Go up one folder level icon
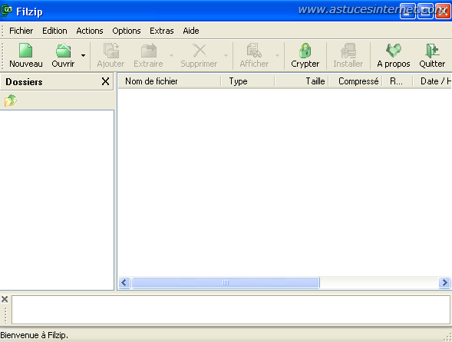 coord(11,100)
